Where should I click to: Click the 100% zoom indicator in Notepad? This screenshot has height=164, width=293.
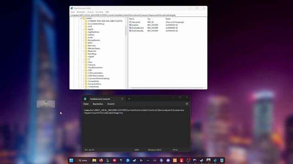coord(136,150)
